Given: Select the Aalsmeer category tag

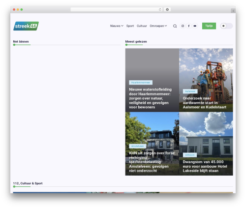Looking at the screenshot, I should [190, 91].
